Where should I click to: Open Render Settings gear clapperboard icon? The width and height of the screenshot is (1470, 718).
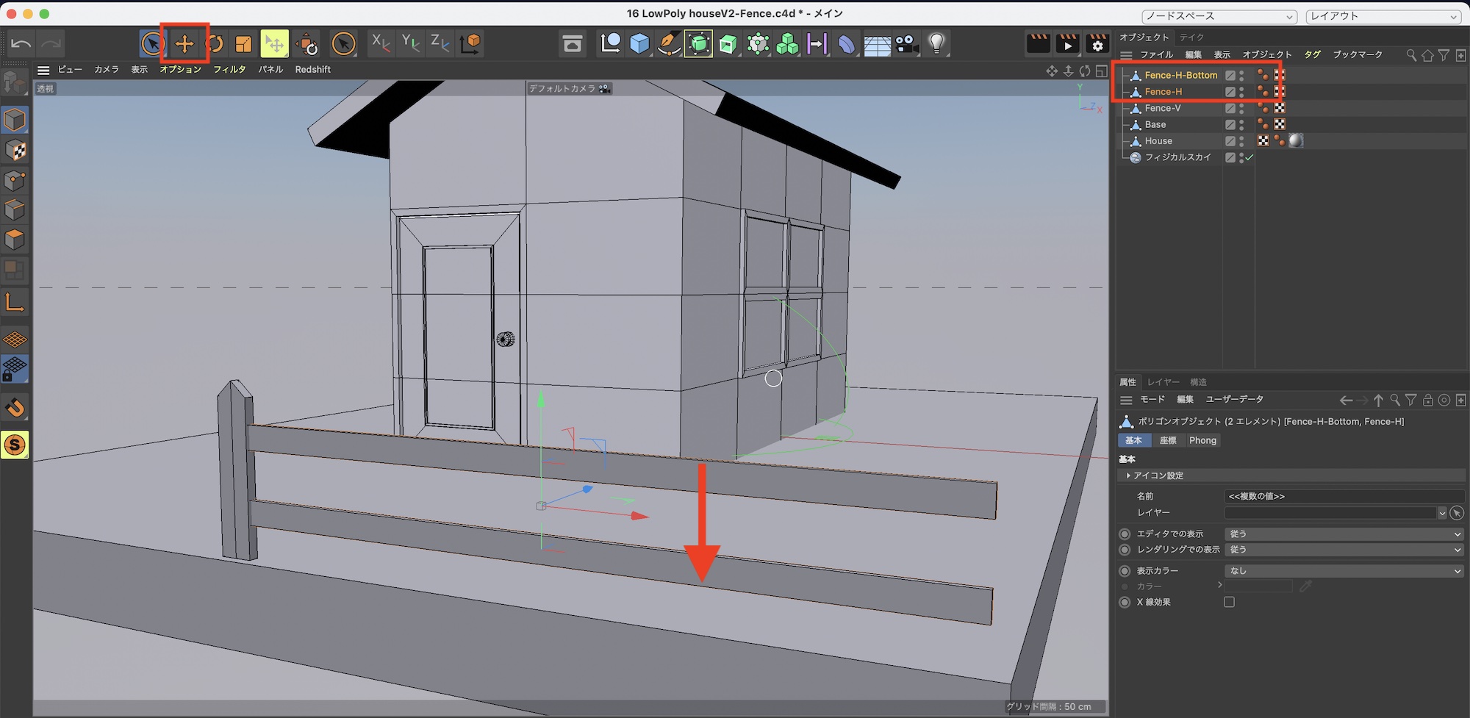[x=1097, y=44]
